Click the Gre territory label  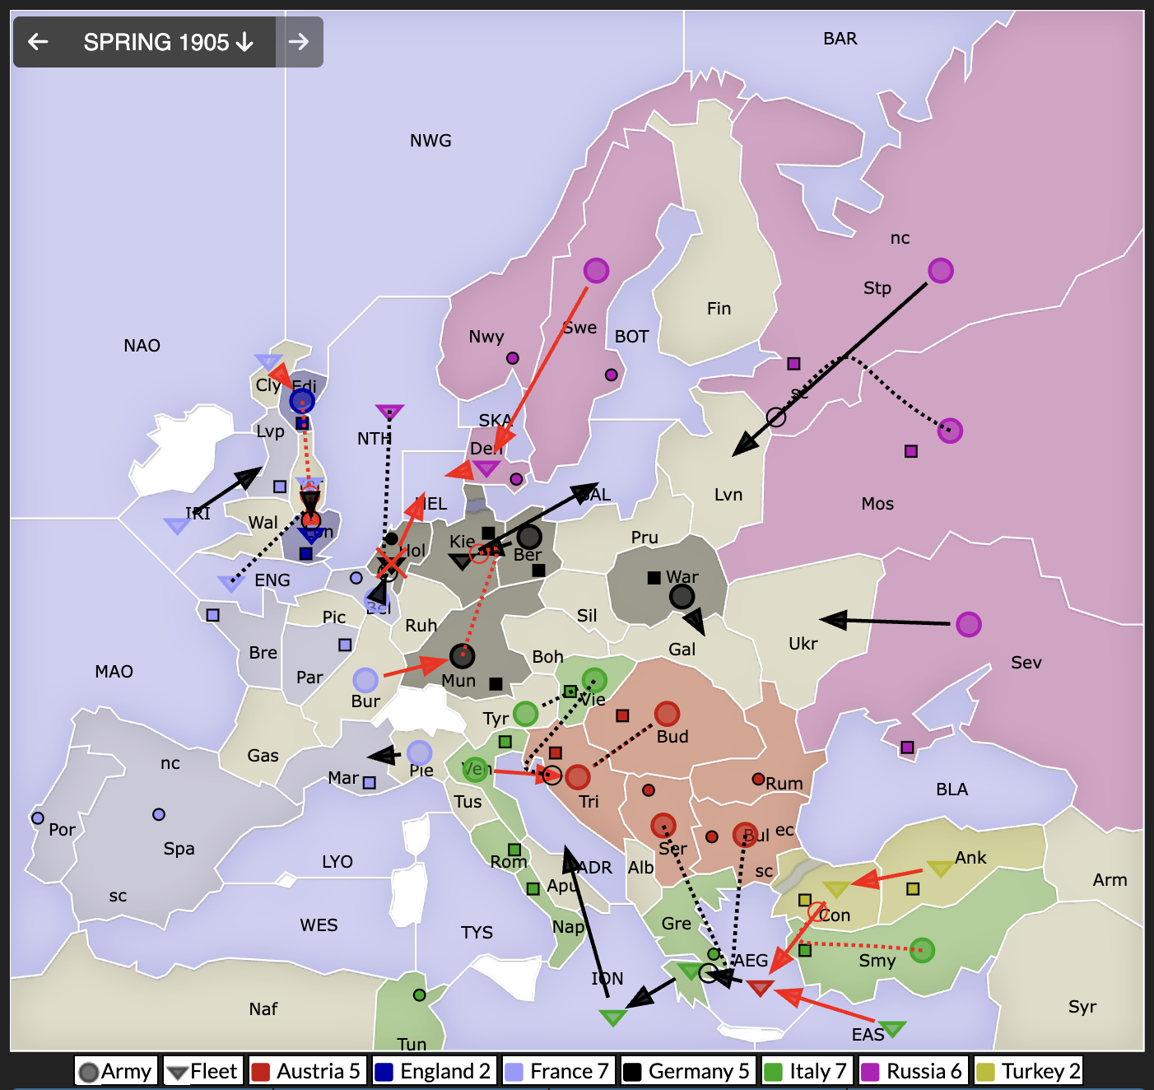click(x=676, y=924)
